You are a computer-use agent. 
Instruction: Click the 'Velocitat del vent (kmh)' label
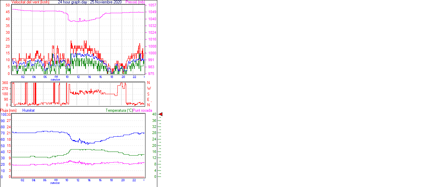coord(31,2)
